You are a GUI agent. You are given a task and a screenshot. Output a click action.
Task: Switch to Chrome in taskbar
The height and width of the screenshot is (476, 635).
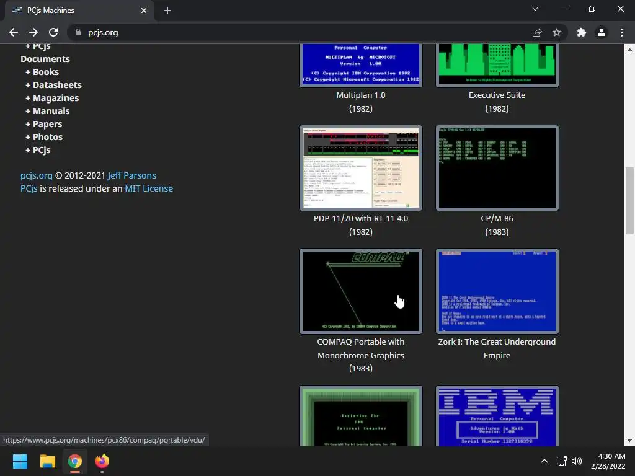point(75,461)
